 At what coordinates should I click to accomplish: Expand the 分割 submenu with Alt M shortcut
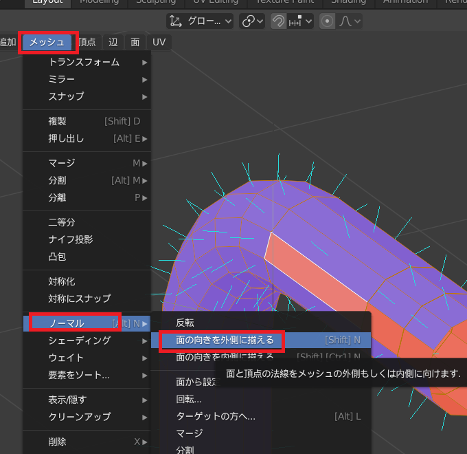pos(87,180)
